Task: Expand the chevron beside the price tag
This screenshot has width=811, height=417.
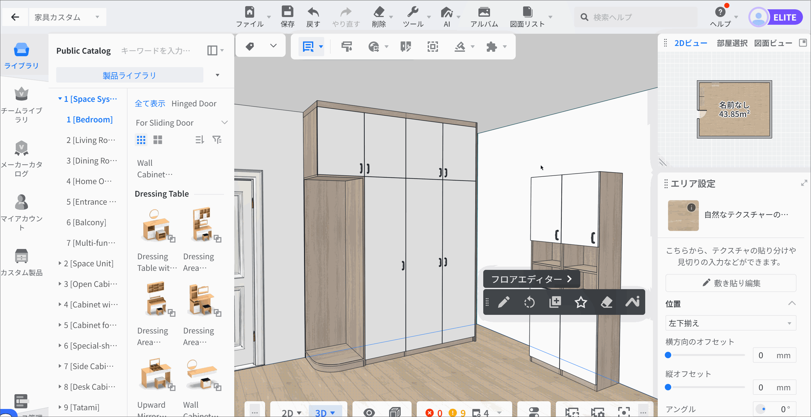Action: (273, 46)
